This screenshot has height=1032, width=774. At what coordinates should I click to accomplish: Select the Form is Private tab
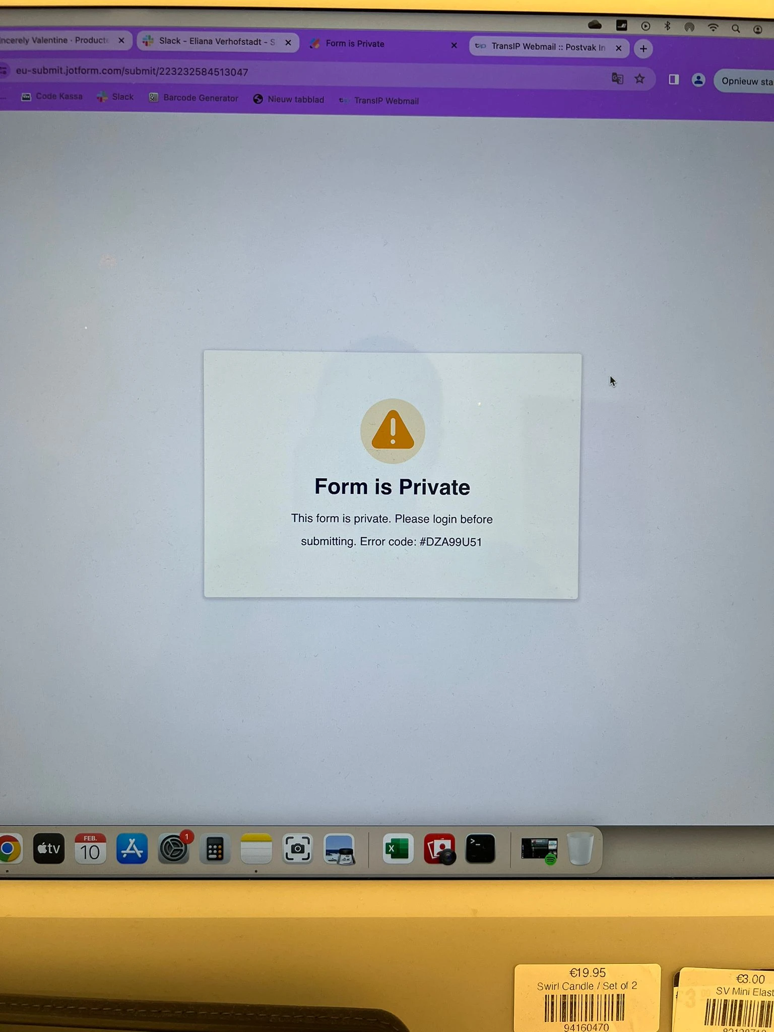click(x=384, y=44)
